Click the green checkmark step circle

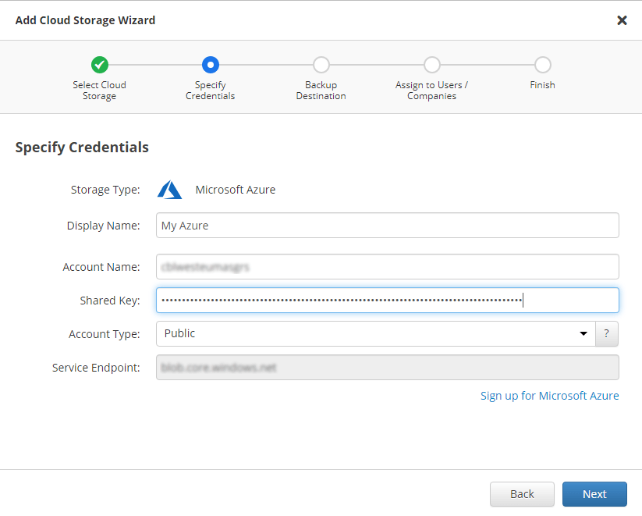[100, 65]
